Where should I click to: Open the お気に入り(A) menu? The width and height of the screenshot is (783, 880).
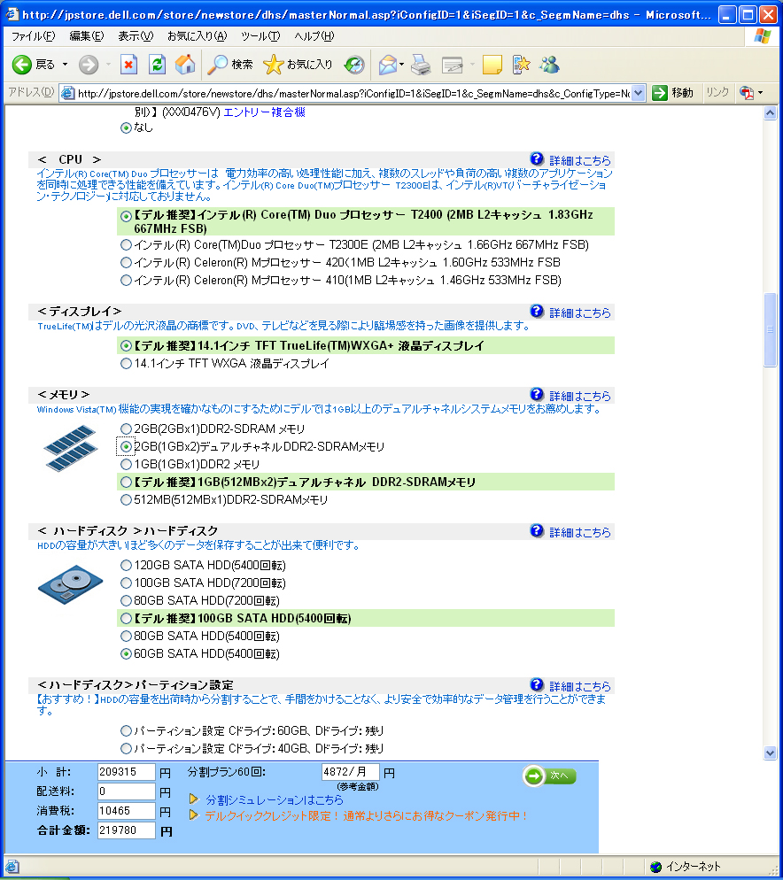(198, 36)
